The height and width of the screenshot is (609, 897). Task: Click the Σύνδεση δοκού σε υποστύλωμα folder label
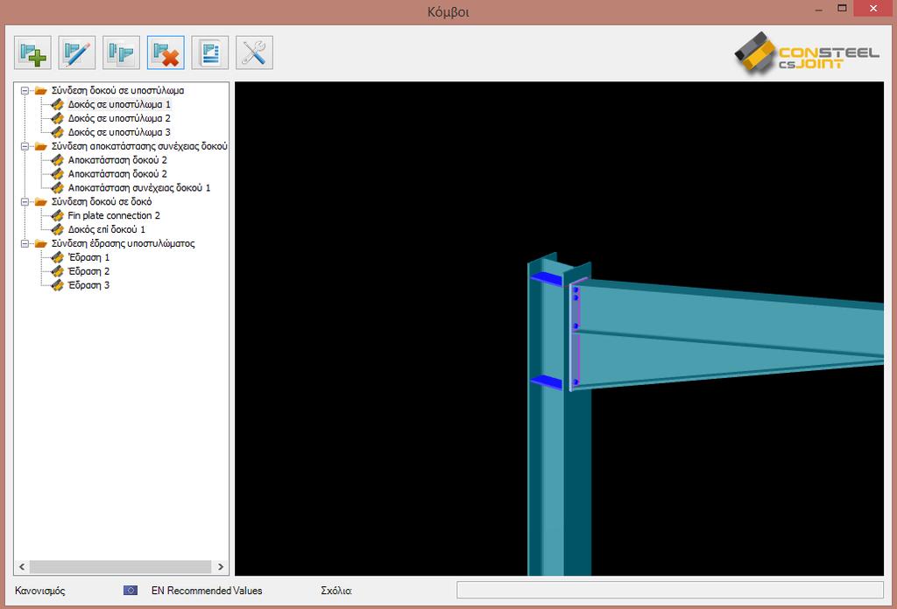coord(118,90)
